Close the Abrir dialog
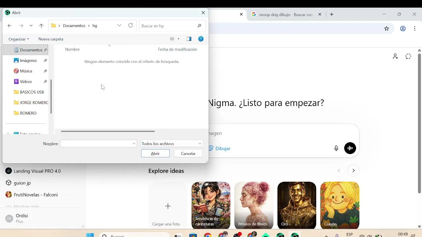 click(203, 13)
